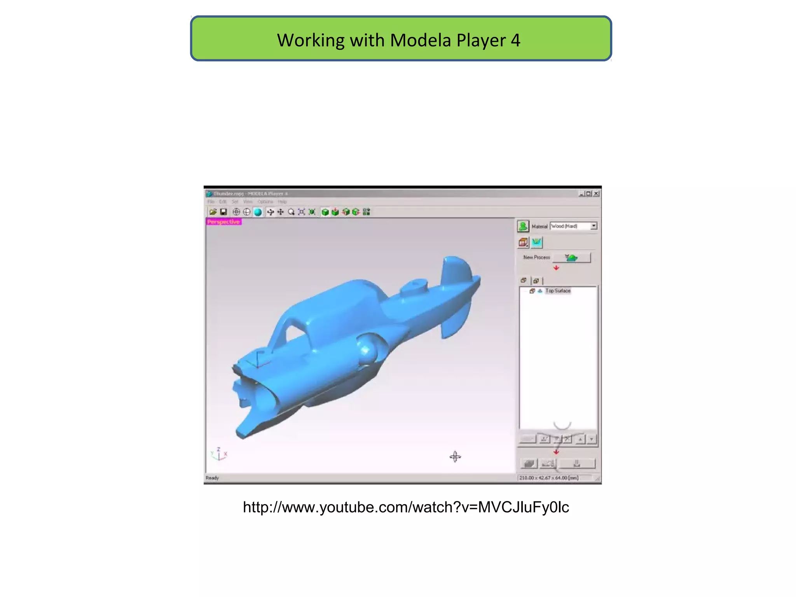Click the Ready status bar text
This screenshot has height=597, width=796.
(x=212, y=478)
